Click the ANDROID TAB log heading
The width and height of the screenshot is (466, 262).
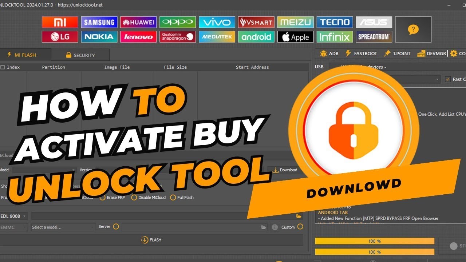(333, 213)
